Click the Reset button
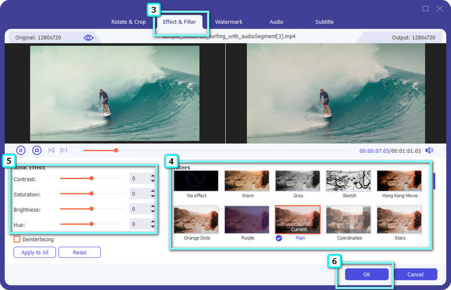The height and width of the screenshot is (290, 451). click(x=79, y=252)
